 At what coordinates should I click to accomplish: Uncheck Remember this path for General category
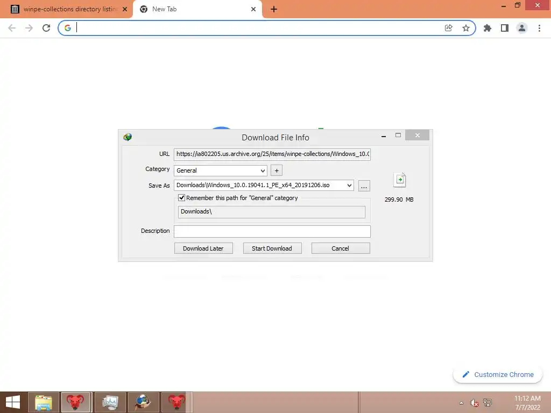[x=182, y=198]
